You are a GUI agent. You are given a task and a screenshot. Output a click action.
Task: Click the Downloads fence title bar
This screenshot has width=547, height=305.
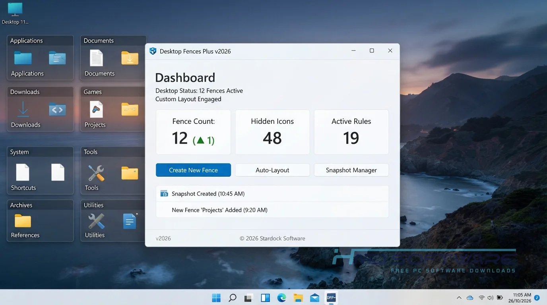[x=40, y=92]
